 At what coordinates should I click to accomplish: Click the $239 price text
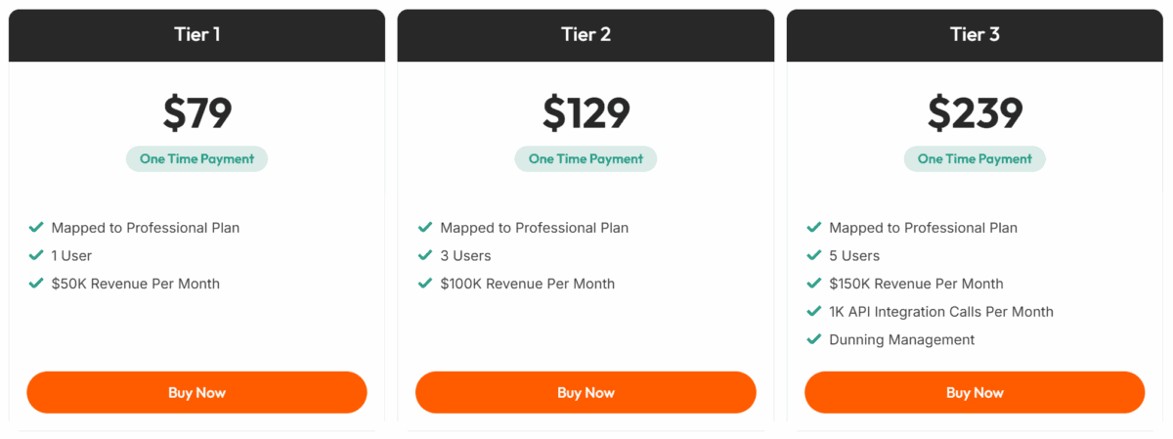click(x=975, y=113)
